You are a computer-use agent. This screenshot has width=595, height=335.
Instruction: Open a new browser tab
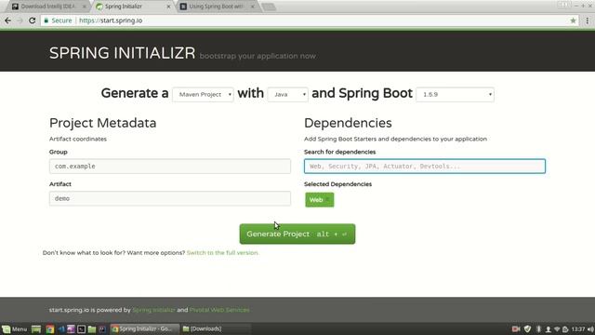[269, 7]
